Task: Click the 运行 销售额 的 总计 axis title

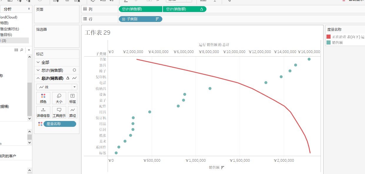Action: [x=214, y=45]
